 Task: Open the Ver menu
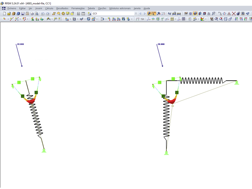click(31, 8)
